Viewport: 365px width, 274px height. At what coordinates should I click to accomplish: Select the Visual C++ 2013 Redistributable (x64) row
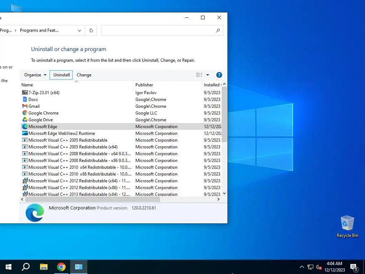click(121, 194)
